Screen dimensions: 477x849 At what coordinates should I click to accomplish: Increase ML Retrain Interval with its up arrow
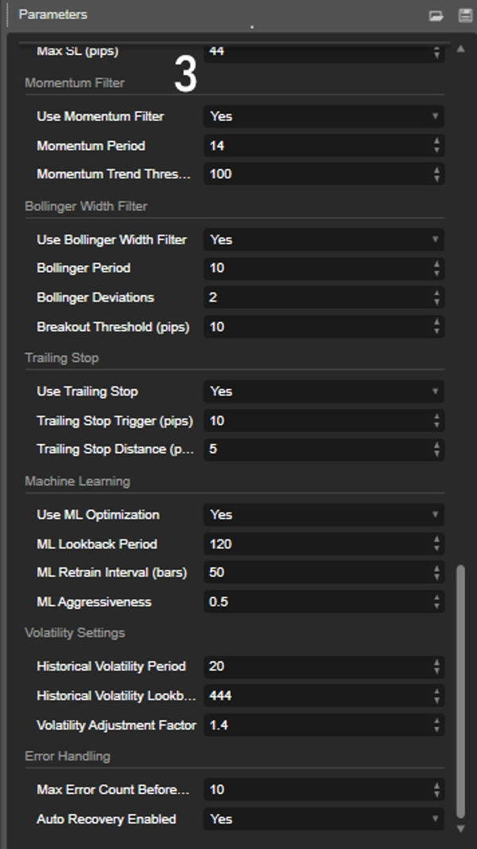click(436, 569)
